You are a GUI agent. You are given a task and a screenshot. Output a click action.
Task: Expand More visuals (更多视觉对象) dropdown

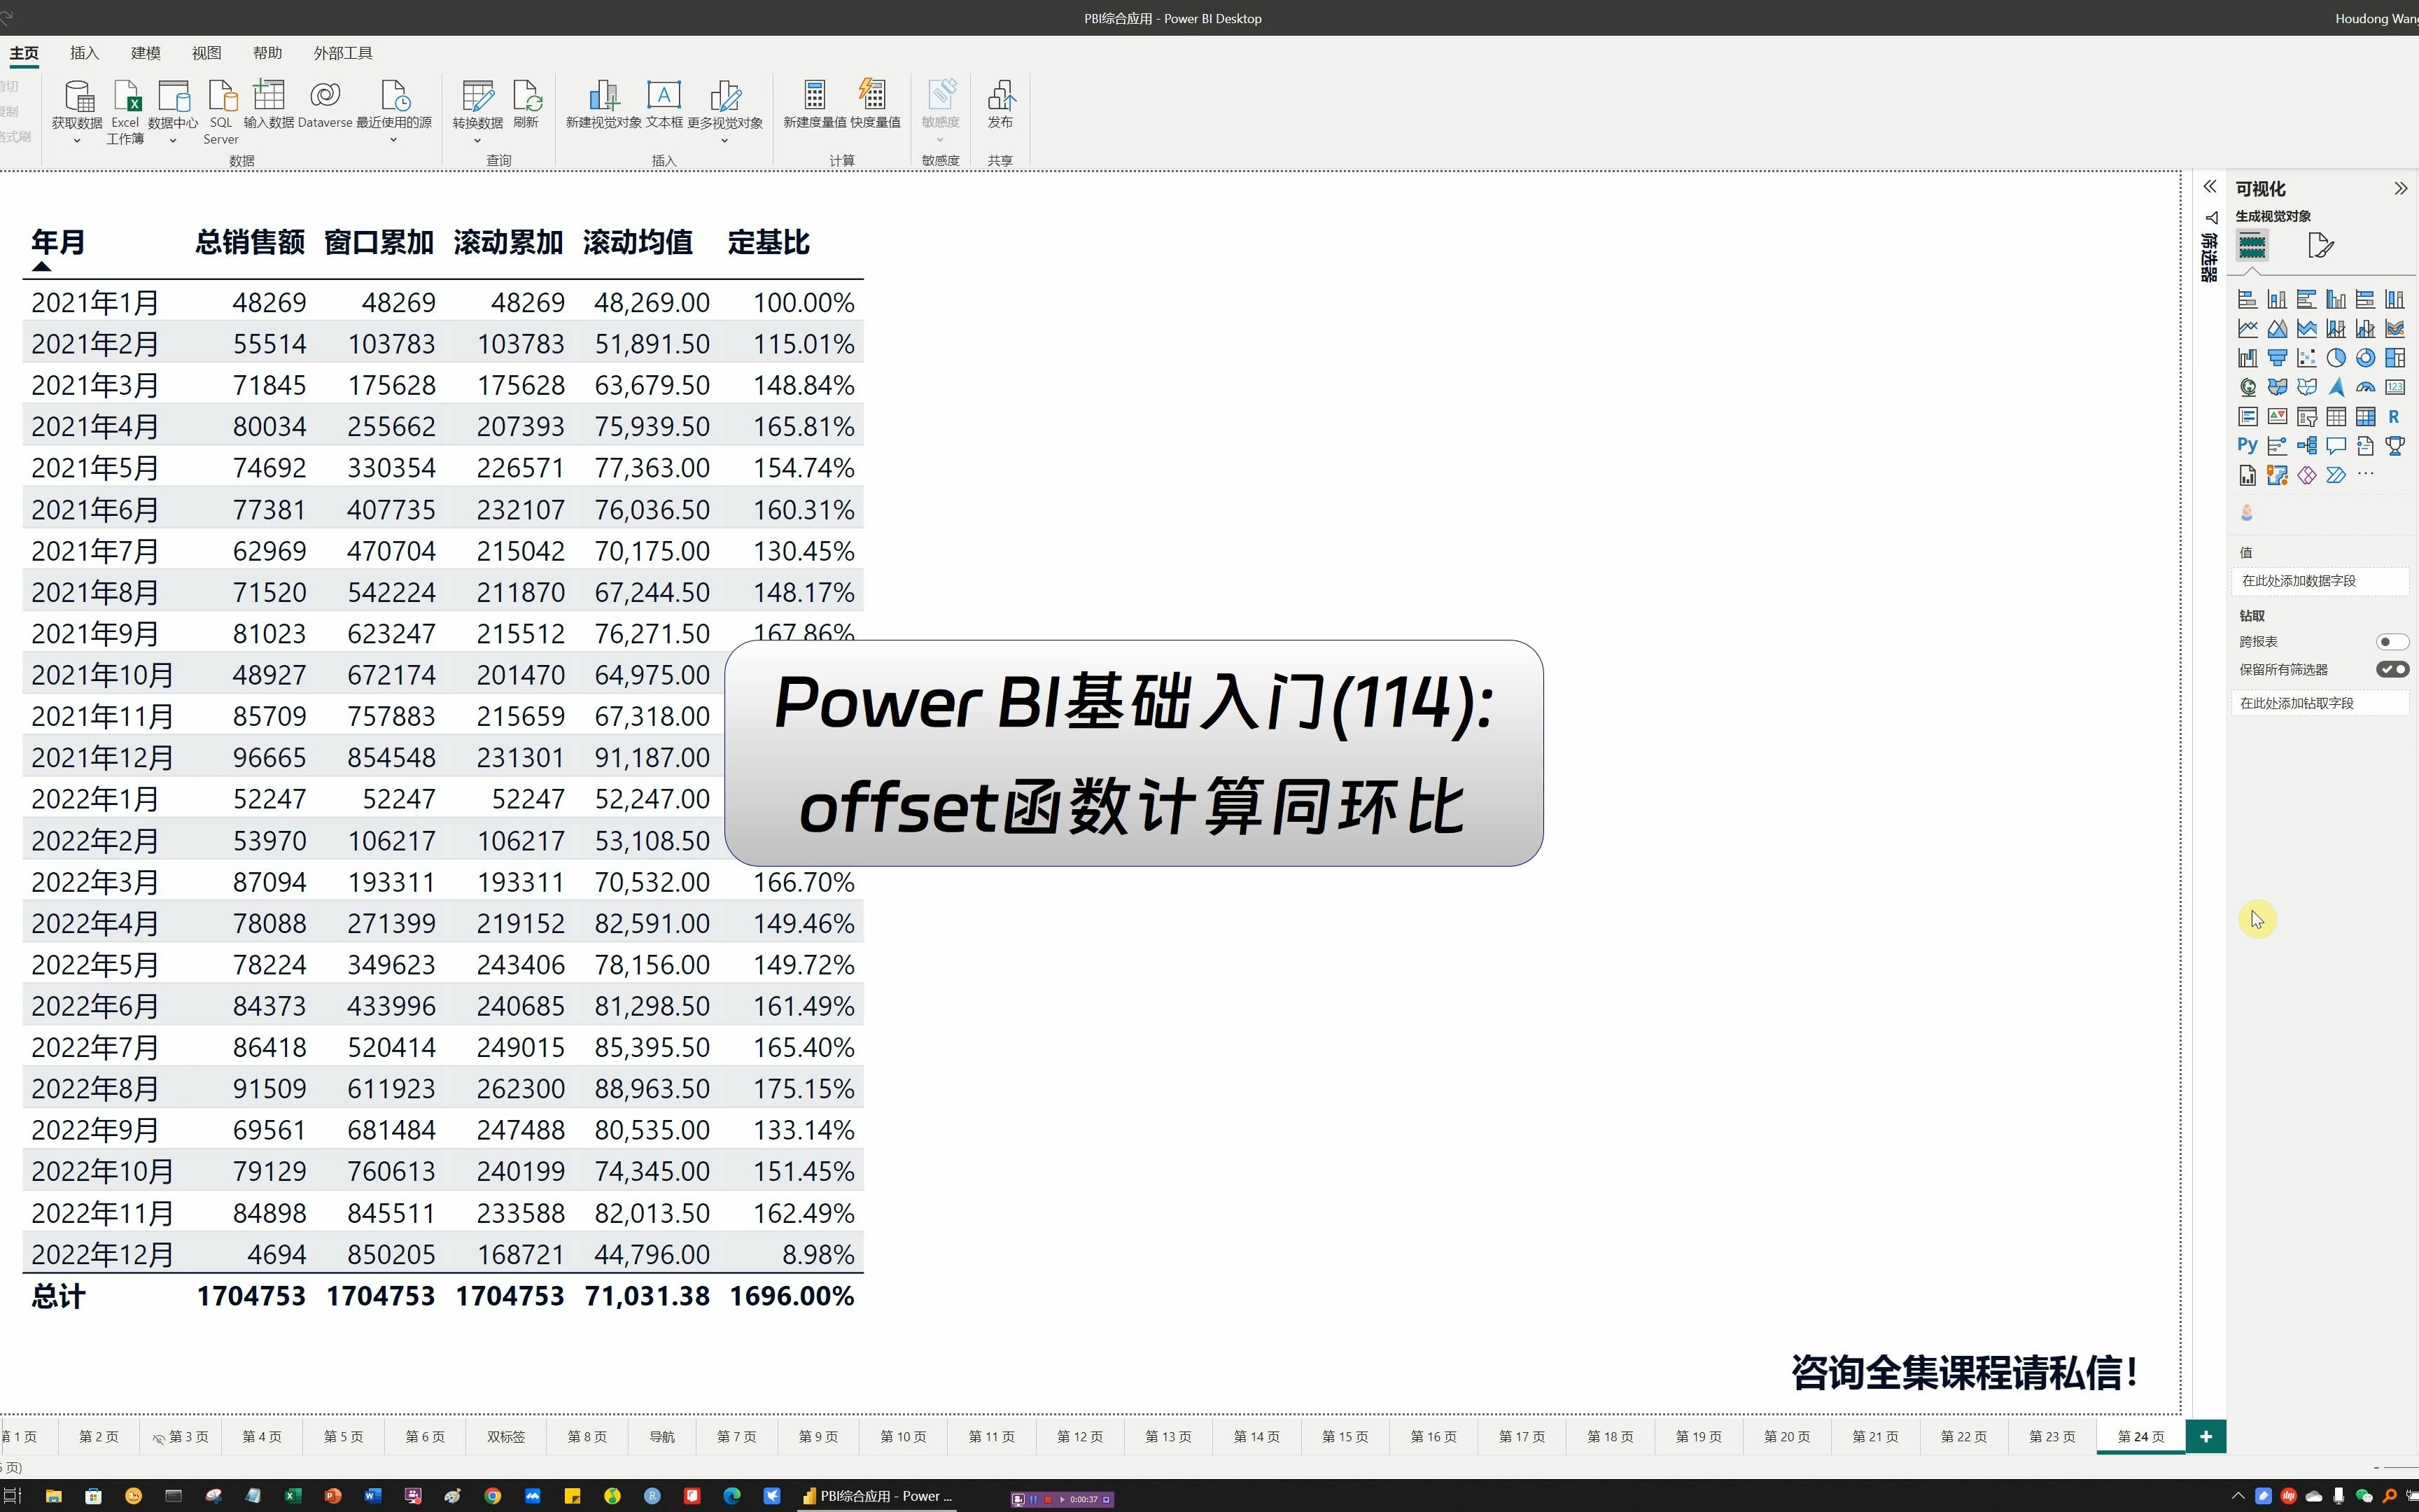click(724, 141)
